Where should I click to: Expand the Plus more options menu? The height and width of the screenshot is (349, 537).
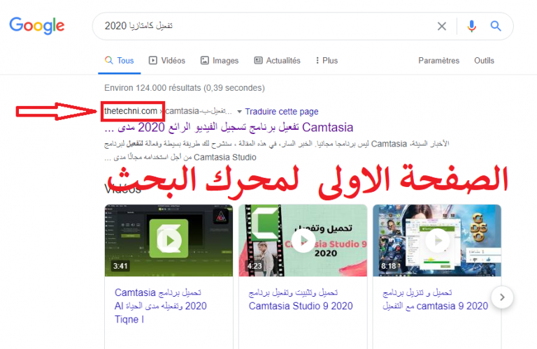(324, 61)
